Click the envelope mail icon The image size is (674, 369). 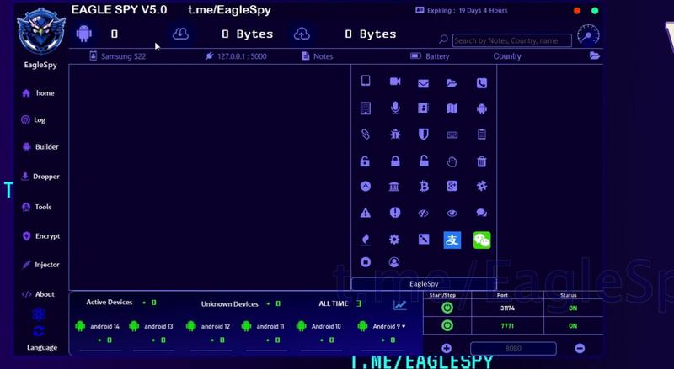[x=424, y=83]
